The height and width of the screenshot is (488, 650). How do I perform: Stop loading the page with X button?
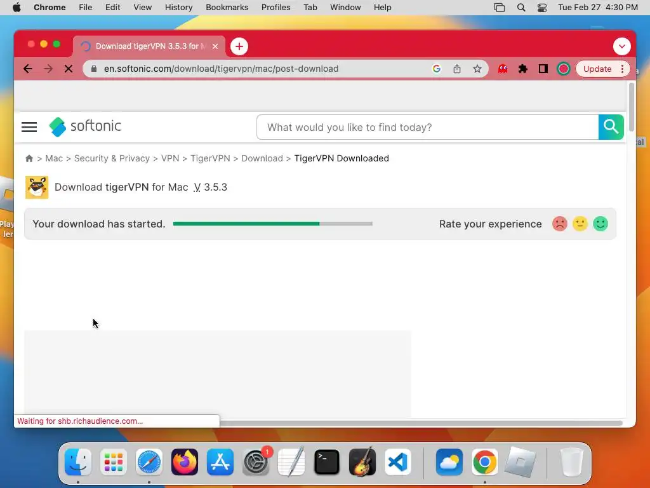click(69, 69)
